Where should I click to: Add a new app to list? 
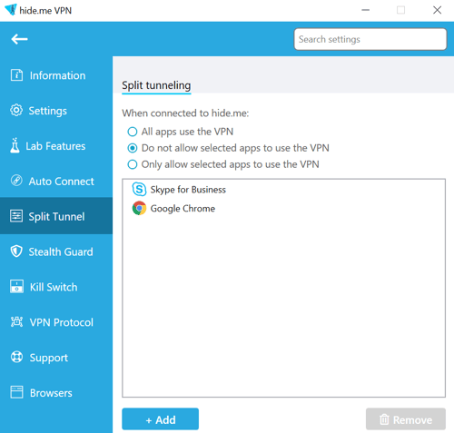point(161,419)
